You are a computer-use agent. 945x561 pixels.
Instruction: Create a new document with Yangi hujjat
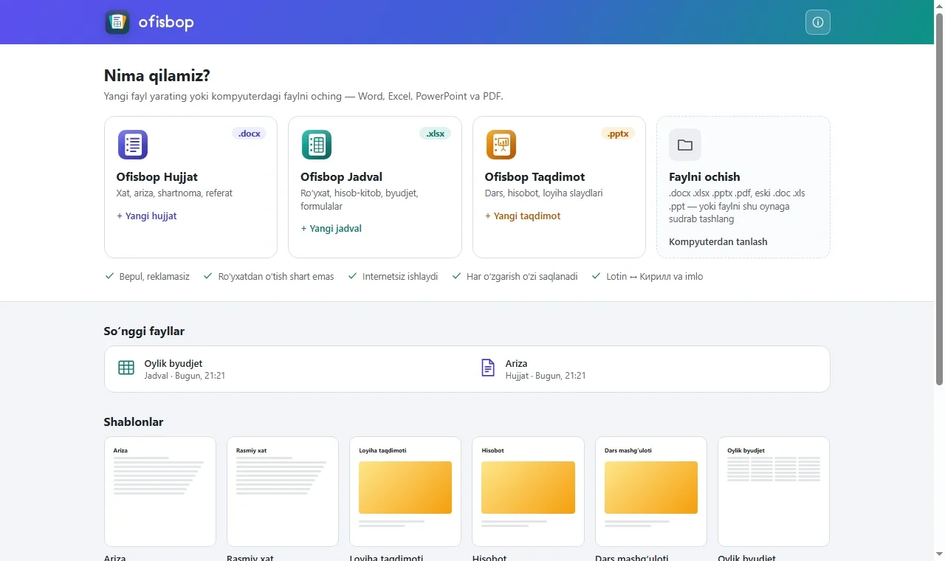click(147, 216)
